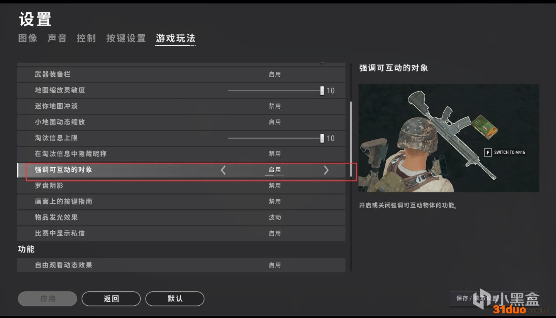The width and height of the screenshot is (556, 318).
Task: Click the left arrow on 强调可互动的对象
Action: click(223, 170)
